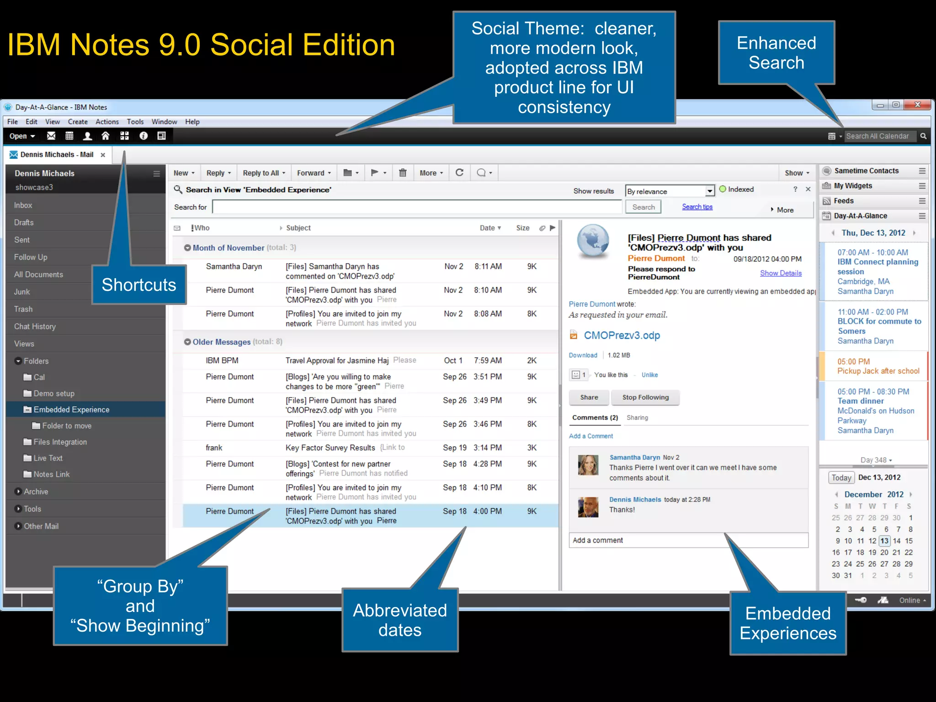The height and width of the screenshot is (702, 936).
Task: Click the Today button
Action: coord(841,478)
